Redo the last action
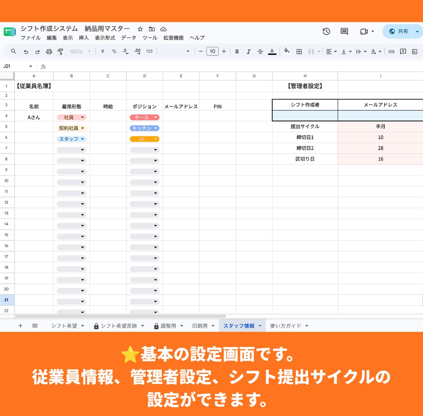The height and width of the screenshot is (416, 423). (x=37, y=52)
